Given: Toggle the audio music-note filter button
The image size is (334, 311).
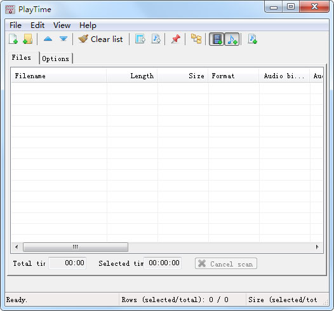Looking at the screenshot, I should (232, 39).
